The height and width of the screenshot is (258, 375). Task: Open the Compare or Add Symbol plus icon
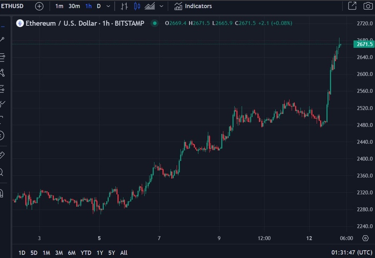click(x=39, y=6)
